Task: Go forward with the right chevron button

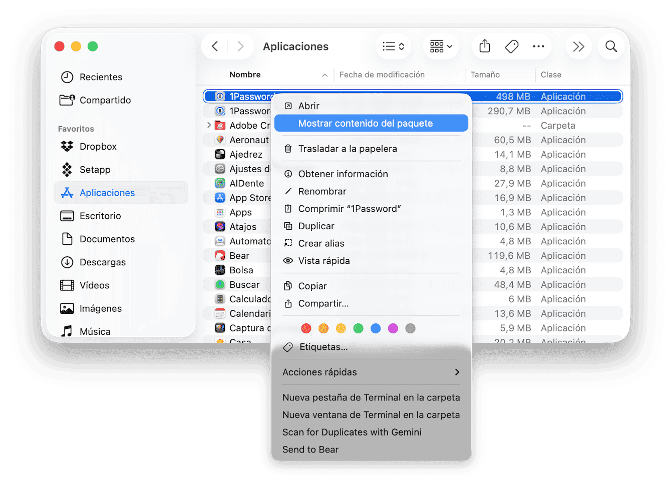Action: tap(240, 47)
